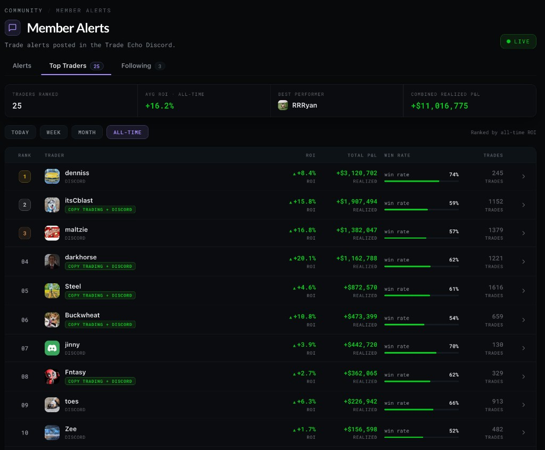Select the ALL-TIME filter

(127, 132)
